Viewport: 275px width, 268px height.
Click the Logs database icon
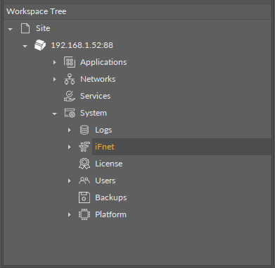(x=84, y=130)
